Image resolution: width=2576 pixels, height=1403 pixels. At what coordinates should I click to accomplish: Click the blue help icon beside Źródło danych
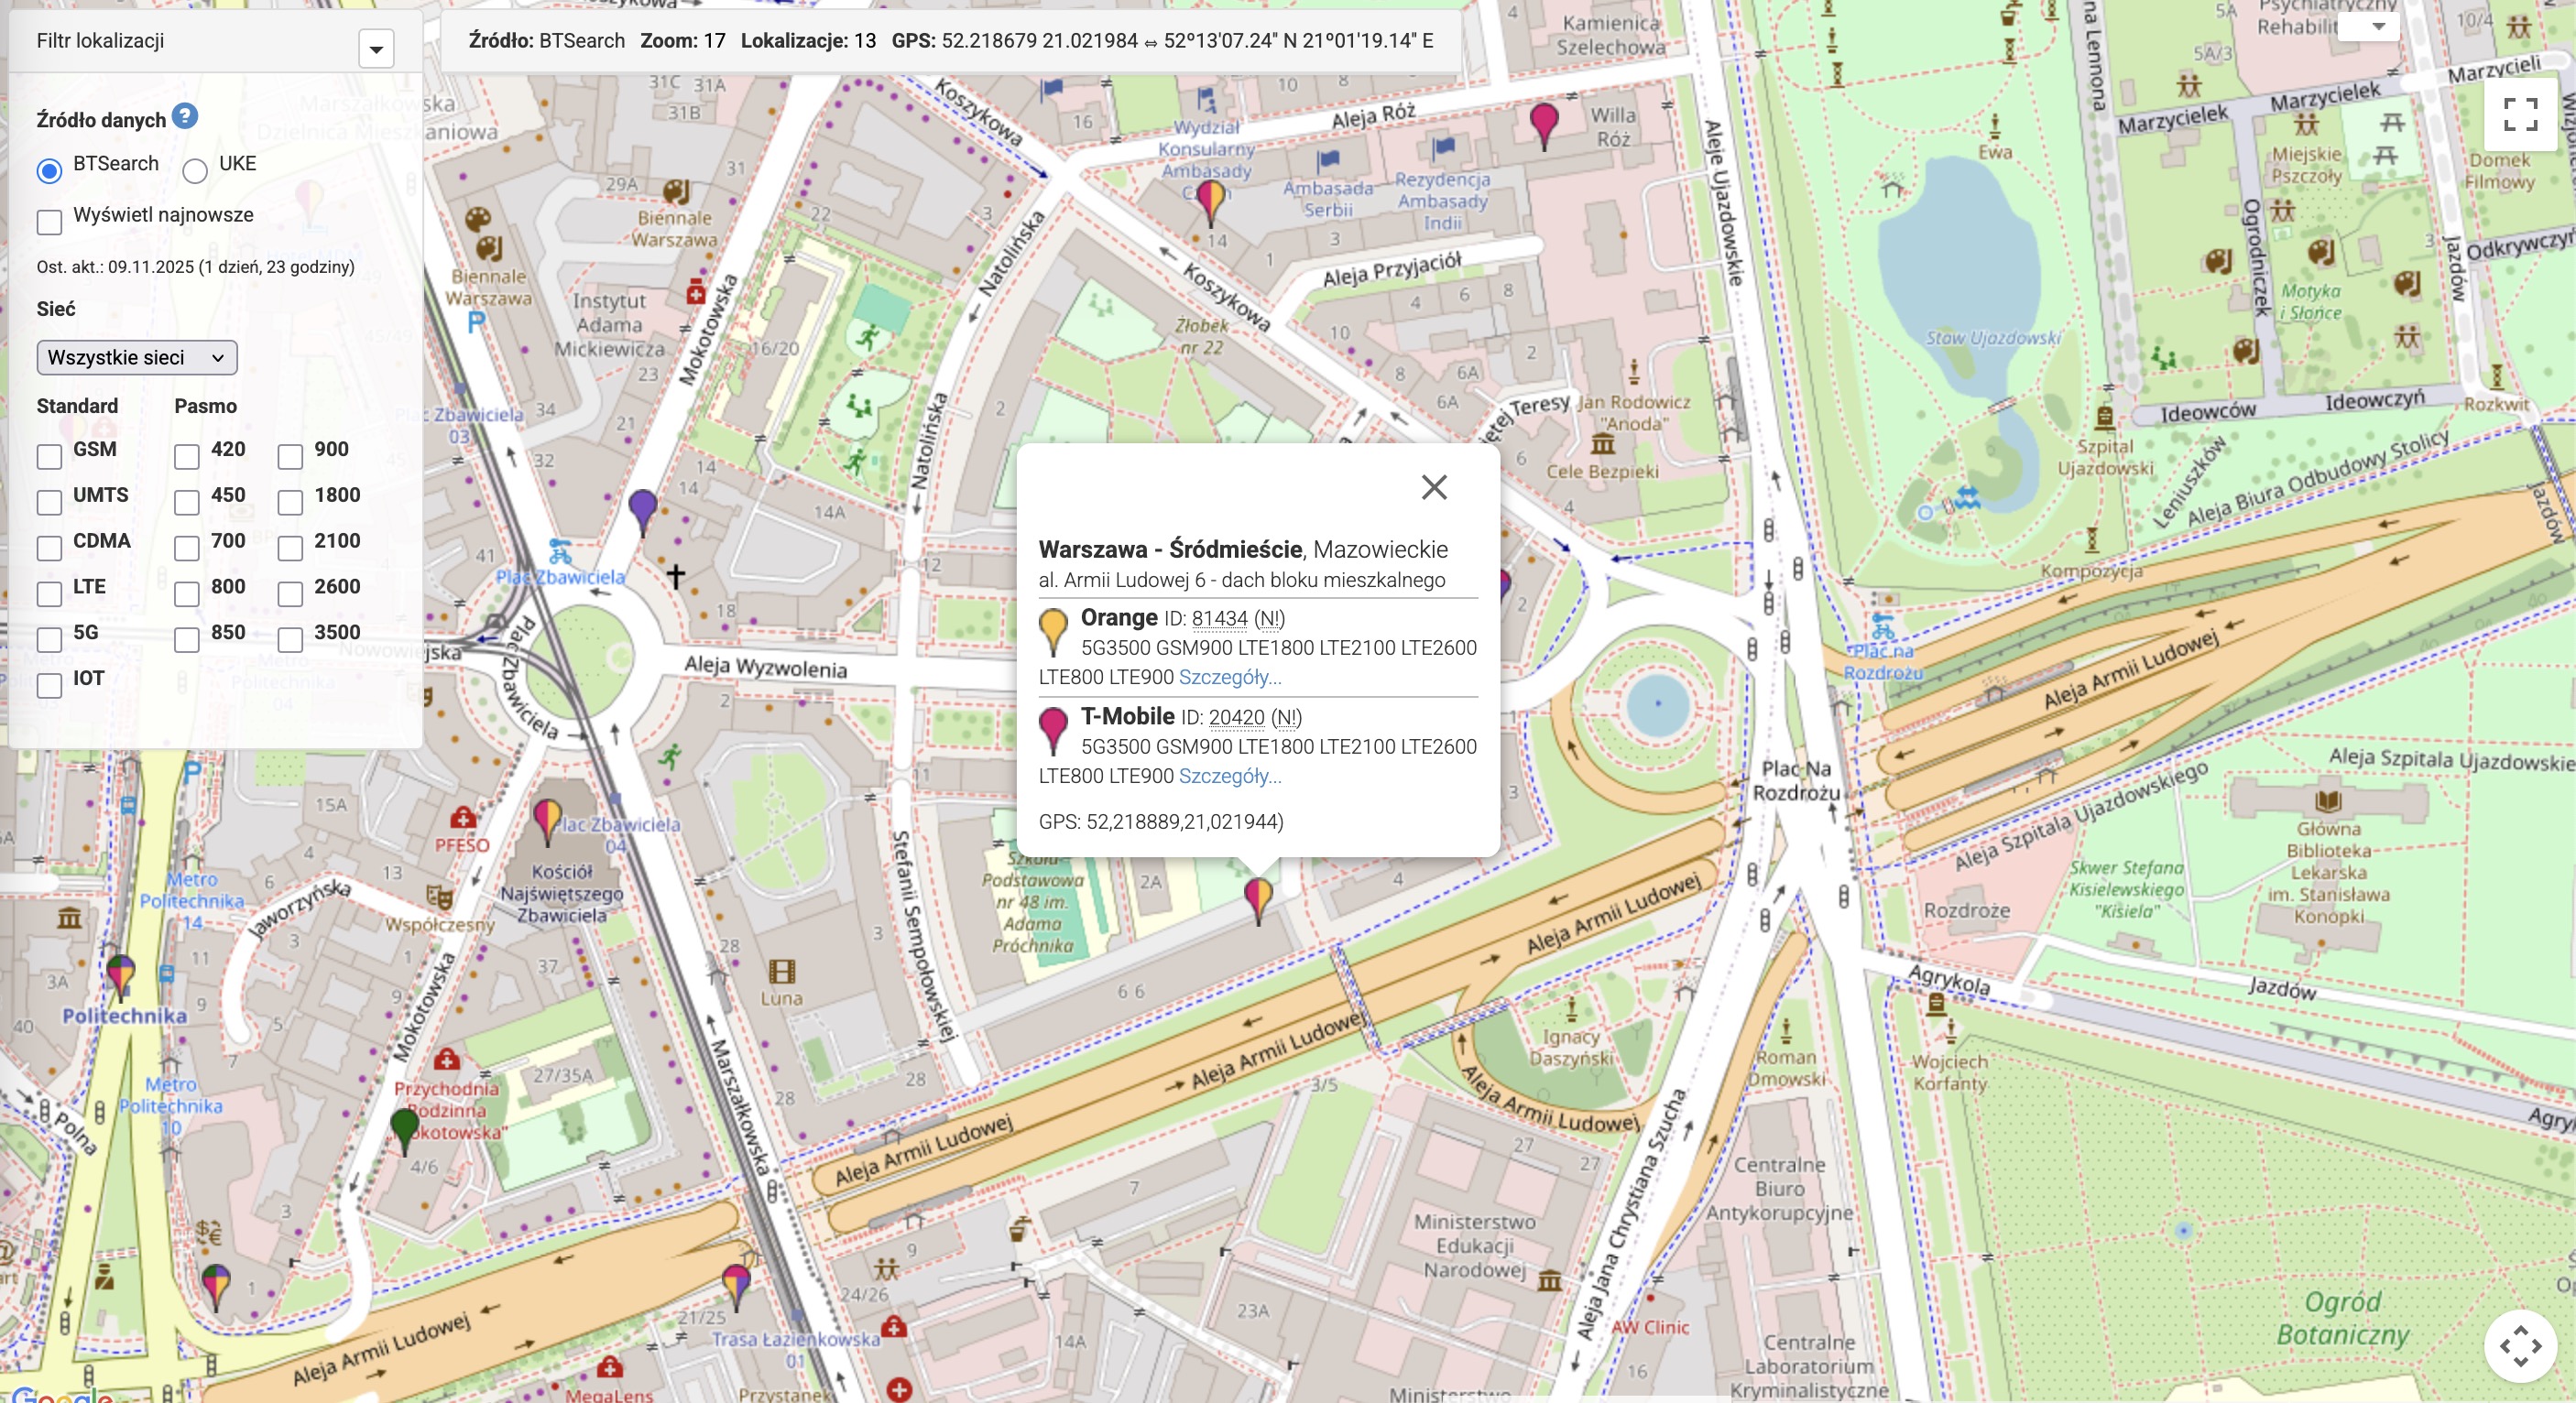(184, 117)
